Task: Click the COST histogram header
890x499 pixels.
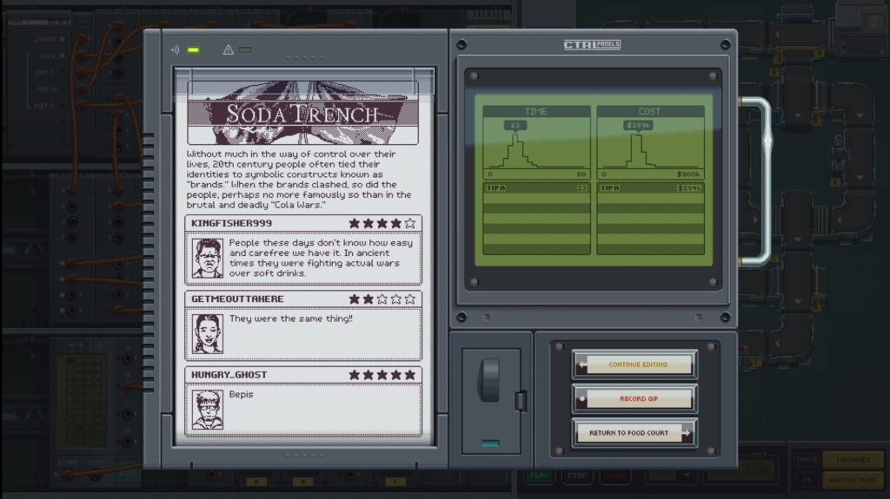Action: [650, 111]
